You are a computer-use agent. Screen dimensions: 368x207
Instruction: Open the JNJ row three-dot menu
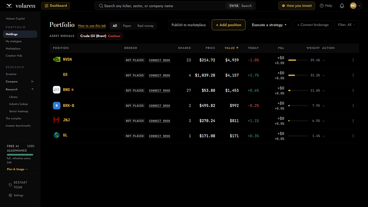click(353, 121)
